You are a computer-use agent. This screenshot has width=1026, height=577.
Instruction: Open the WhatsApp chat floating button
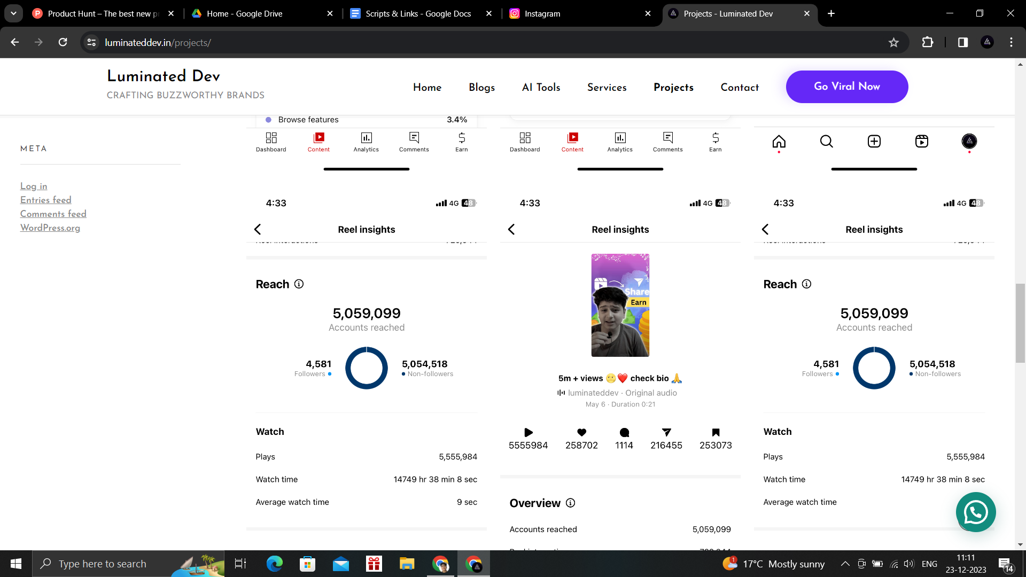pos(976,512)
